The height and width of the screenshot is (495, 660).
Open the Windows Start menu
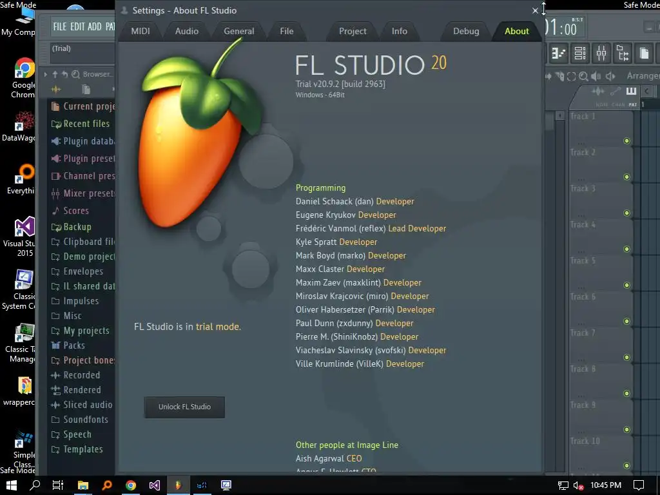[x=12, y=485]
